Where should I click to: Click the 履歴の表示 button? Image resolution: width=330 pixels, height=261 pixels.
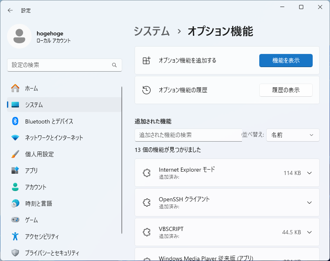286,90
